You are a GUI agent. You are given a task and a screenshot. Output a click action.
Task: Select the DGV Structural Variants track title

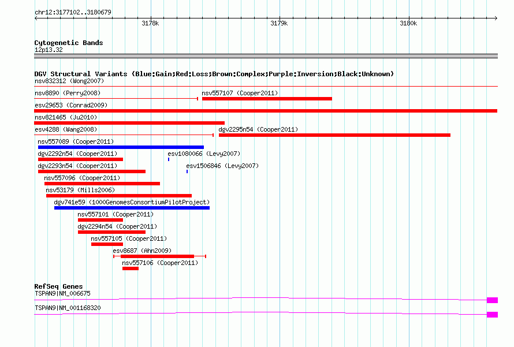(x=214, y=74)
